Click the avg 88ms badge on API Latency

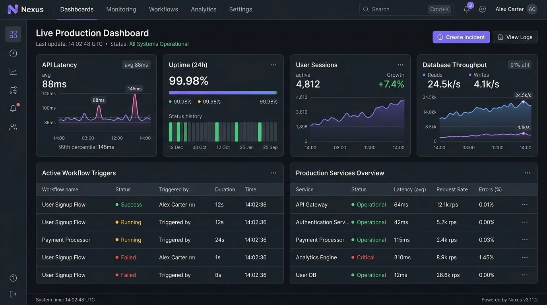pyautogui.click(x=136, y=65)
